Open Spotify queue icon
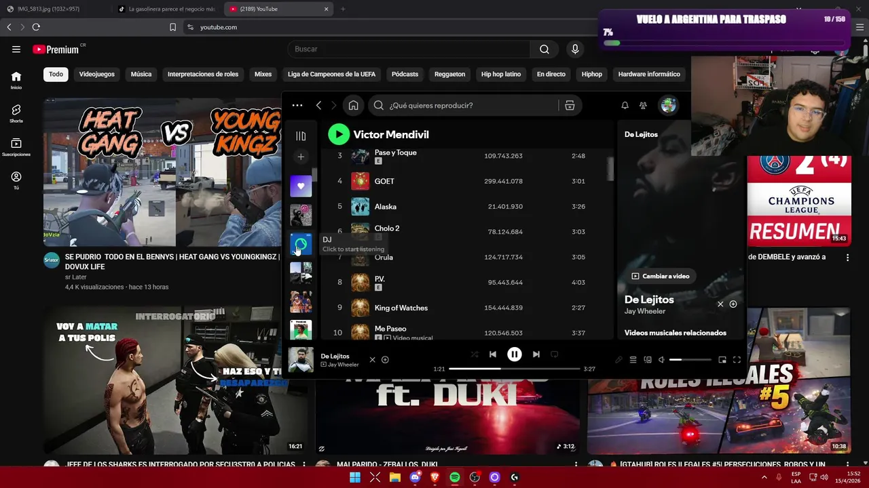The width and height of the screenshot is (869, 488). point(633,360)
